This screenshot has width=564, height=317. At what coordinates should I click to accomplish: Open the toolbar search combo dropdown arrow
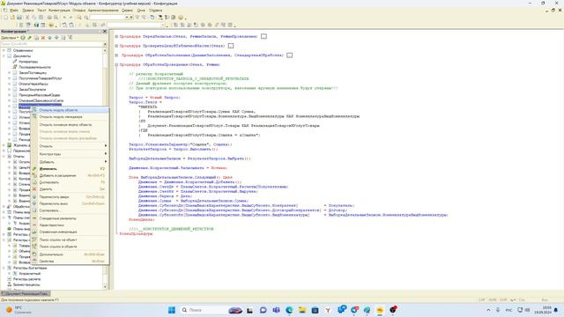(x=127, y=18)
